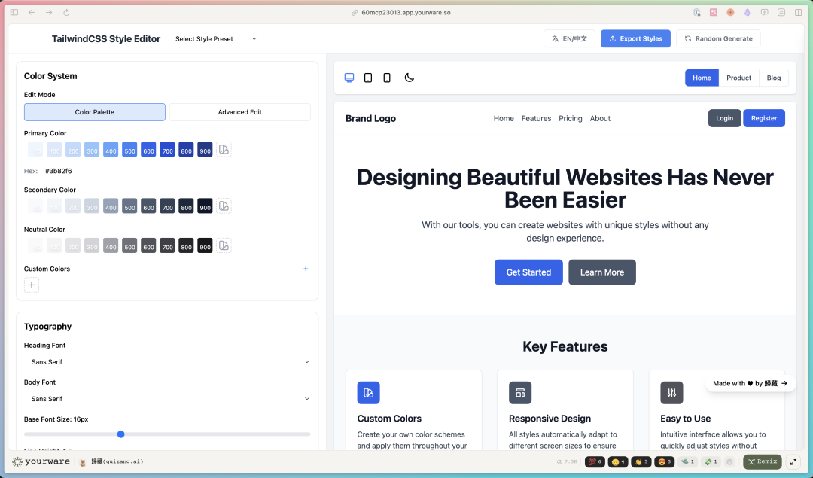Screen dimensions: 813x478
Task: Click the Remix button
Action: click(762, 461)
